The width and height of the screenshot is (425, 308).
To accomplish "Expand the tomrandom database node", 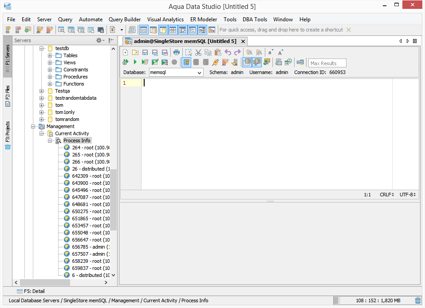I will point(41,119).
